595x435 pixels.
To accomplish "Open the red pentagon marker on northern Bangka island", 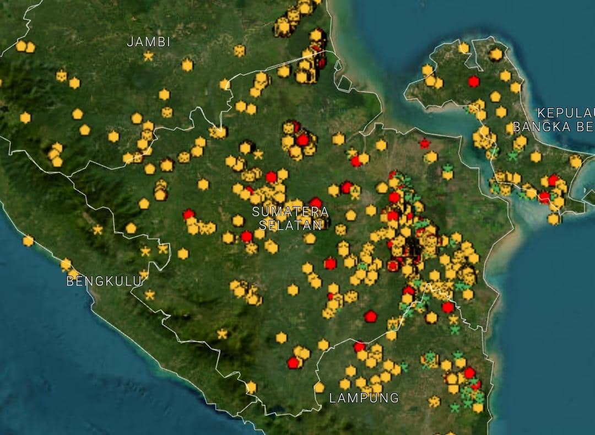I will click(474, 81).
